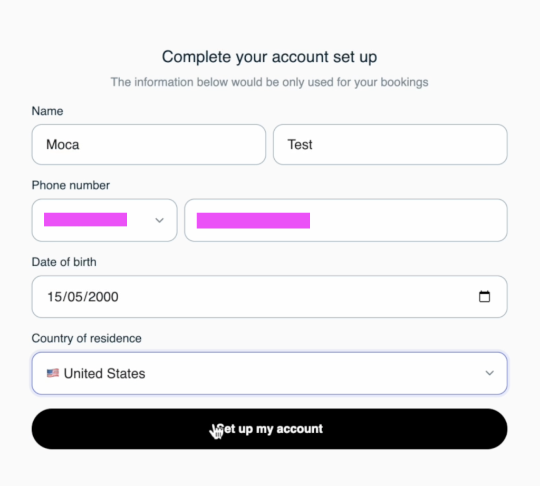Image resolution: width=540 pixels, height=486 pixels.
Task: Expand the Country of residence chevron arrow
Action: point(489,373)
